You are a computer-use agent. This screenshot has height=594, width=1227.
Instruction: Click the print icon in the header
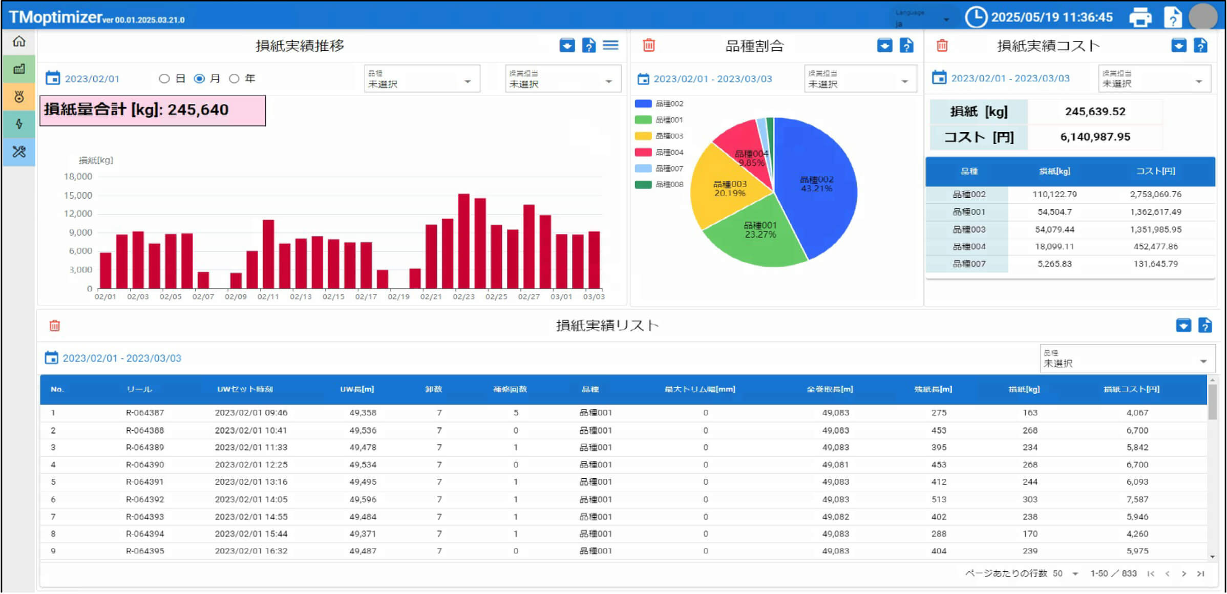click(1141, 17)
